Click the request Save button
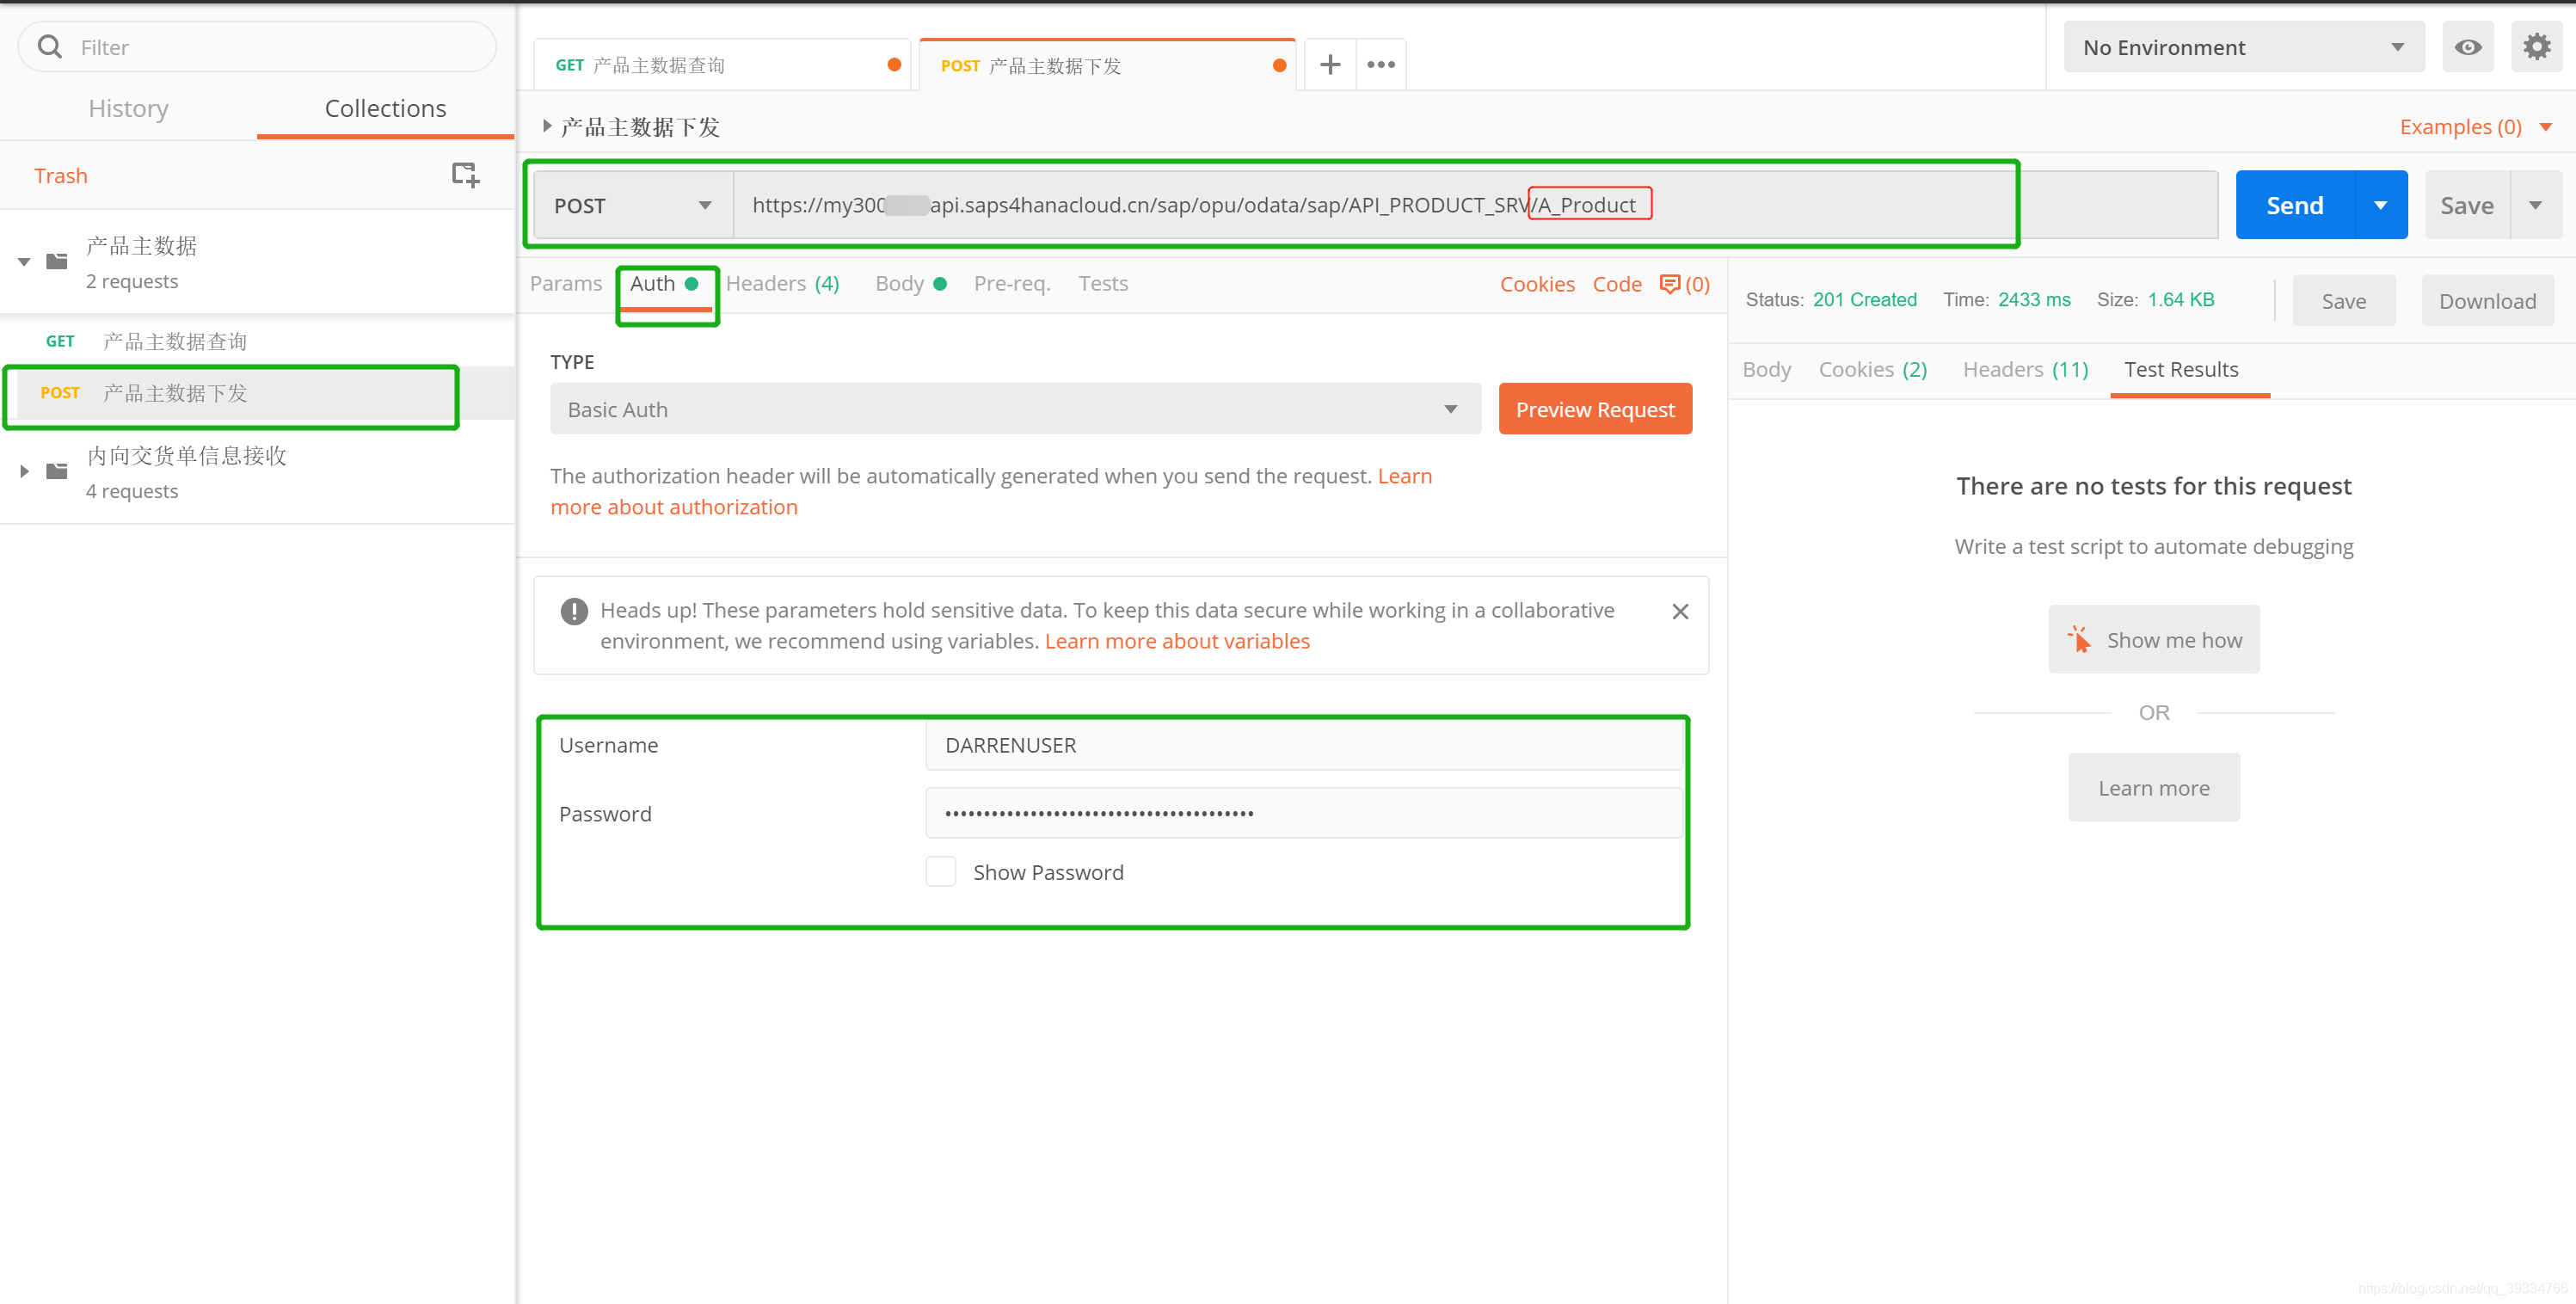 [x=2466, y=205]
